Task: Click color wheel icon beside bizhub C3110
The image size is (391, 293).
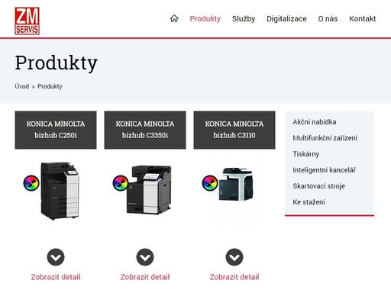Action: point(210,183)
